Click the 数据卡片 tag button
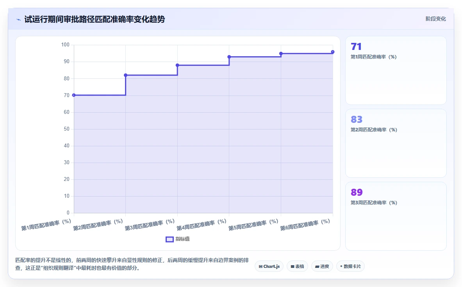Viewport: 462px width, 287px height. pyautogui.click(x=350, y=266)
